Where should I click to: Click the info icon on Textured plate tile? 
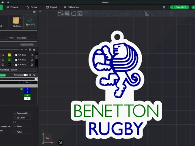(x=20, y=18)
